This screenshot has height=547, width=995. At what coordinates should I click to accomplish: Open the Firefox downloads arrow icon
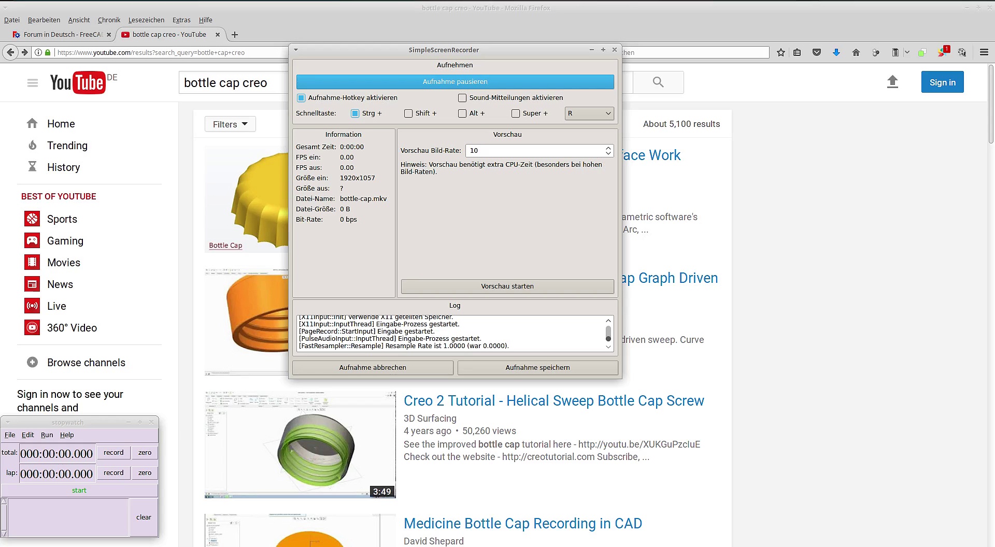pyautogui.click(x=836, y=52)
